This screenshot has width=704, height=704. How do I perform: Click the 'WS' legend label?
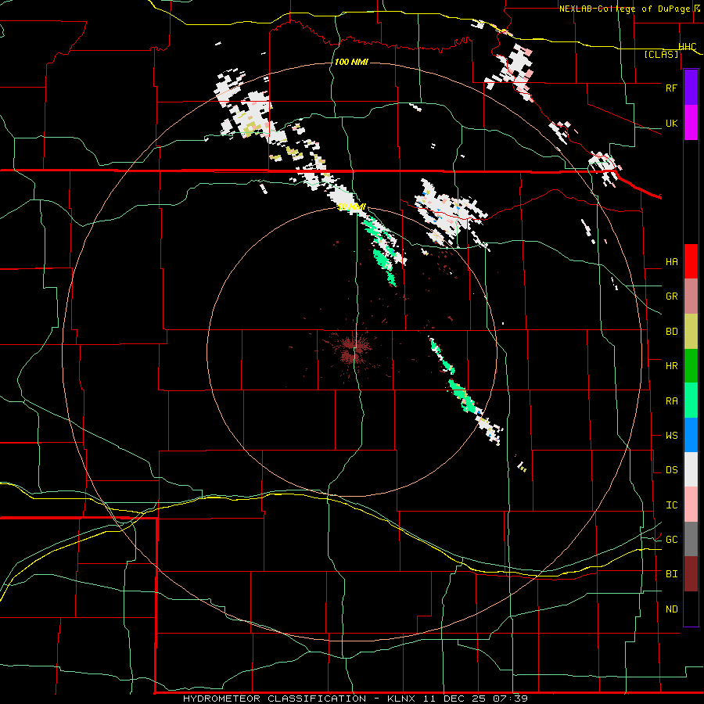tap(671, 436)
